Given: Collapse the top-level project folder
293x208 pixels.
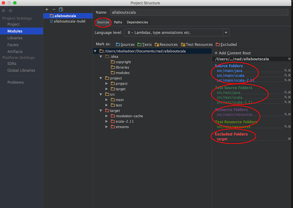Looking at the screenshot, I should (101, 78).
